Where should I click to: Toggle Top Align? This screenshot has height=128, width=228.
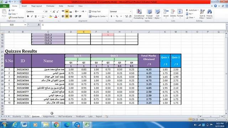(x=63, y=11)
